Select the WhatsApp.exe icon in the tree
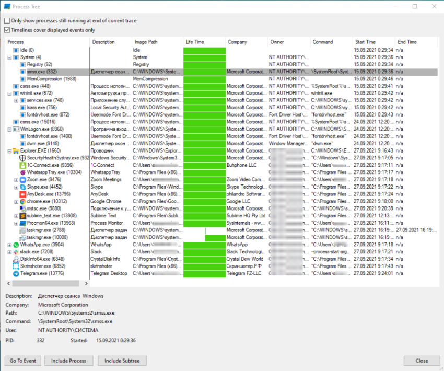Viewport: 444px width, 371px height. (x=16, y=245)
